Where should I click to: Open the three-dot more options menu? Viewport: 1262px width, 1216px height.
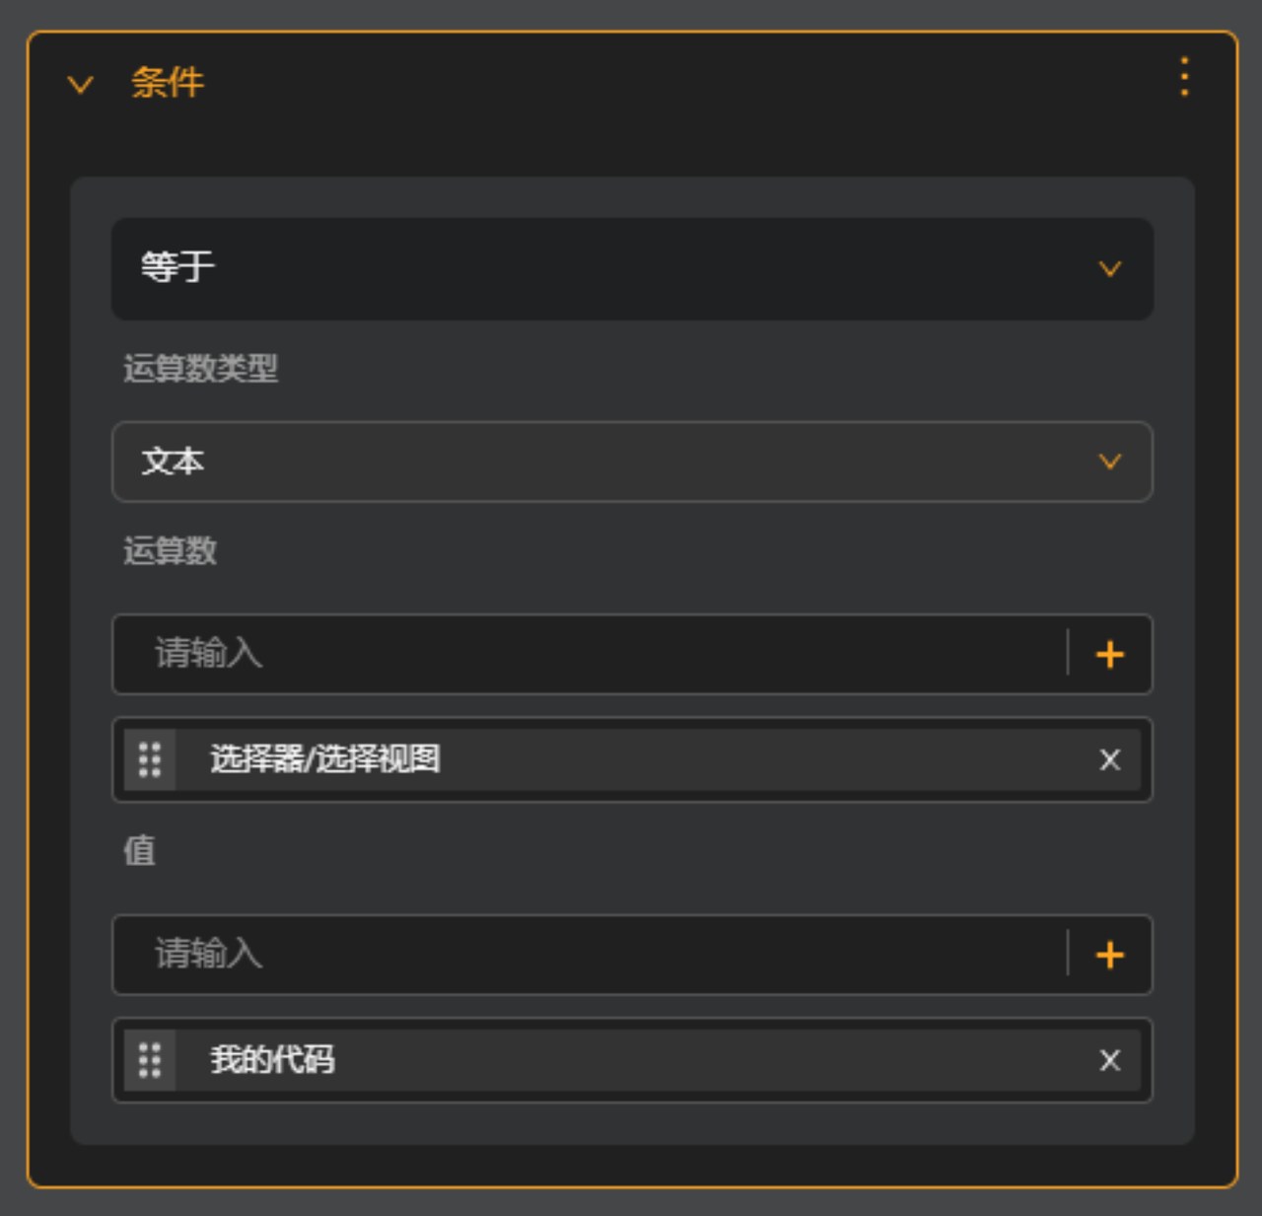coord(1184,77)
